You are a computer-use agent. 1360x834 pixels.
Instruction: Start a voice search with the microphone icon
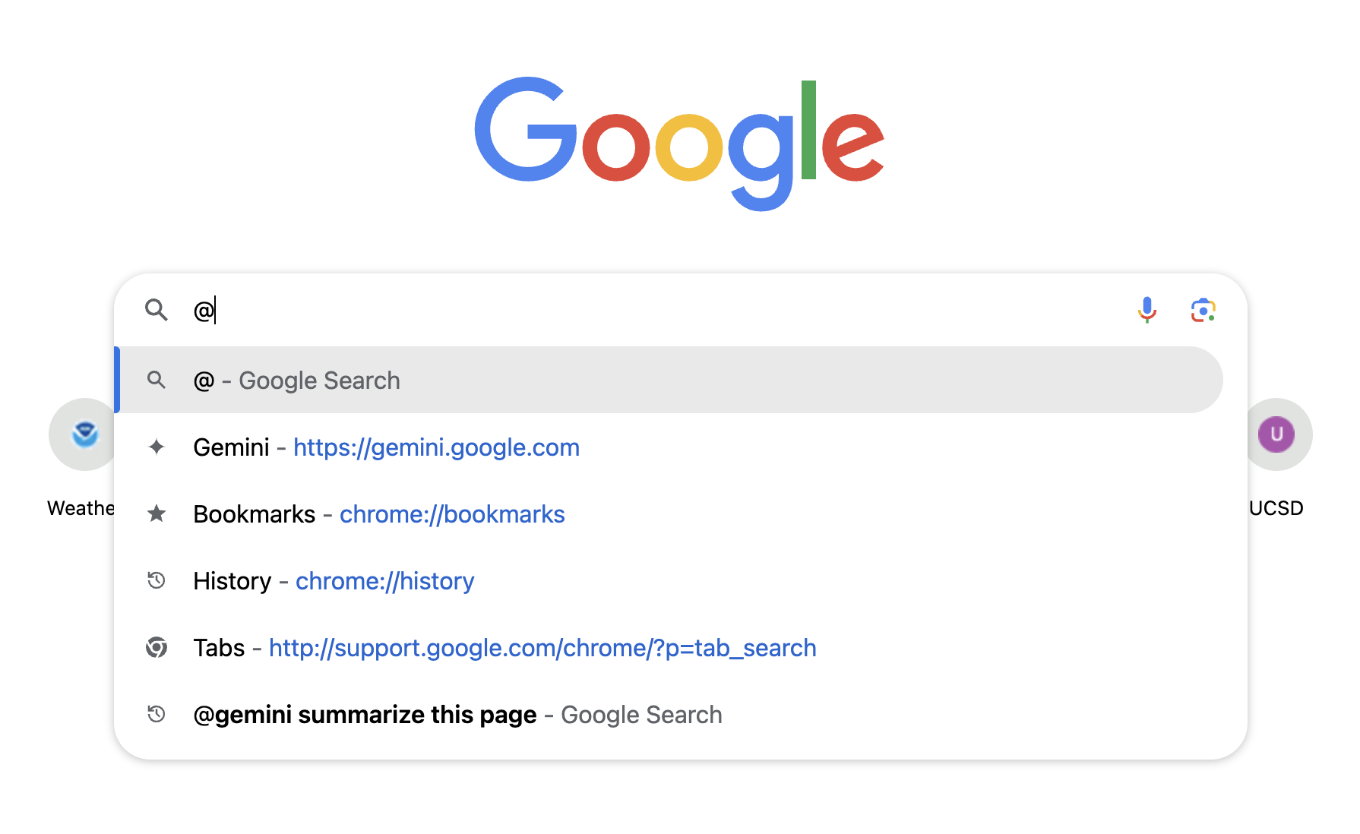pos(1147,310)
